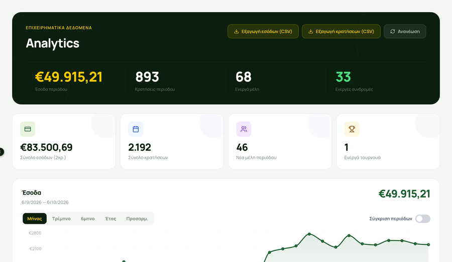Click the €49.915,21 Έσοδα περιόδου value
The image size is (452, 262).
click(69, 77)
